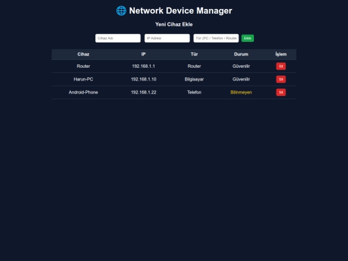Select the 192.168.1.22 IP cell
The height and width of the screenshot is (261, 348).
(143, 92)
